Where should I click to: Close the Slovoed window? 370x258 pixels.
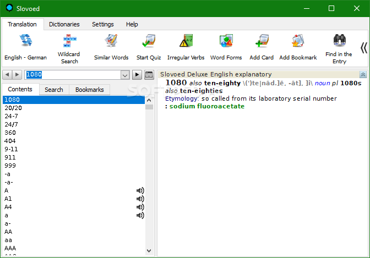pos(357,8)
